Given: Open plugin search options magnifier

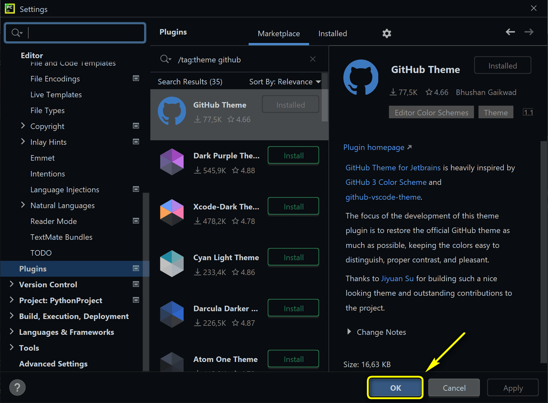Looking at the screenshot, I should (166, 59).
